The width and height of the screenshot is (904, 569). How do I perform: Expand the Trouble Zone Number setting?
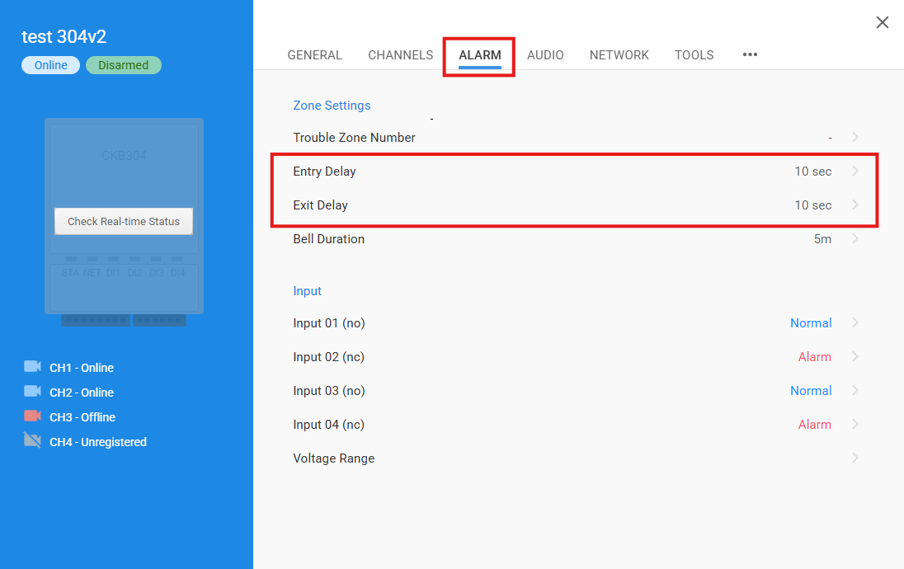(855, 138)
